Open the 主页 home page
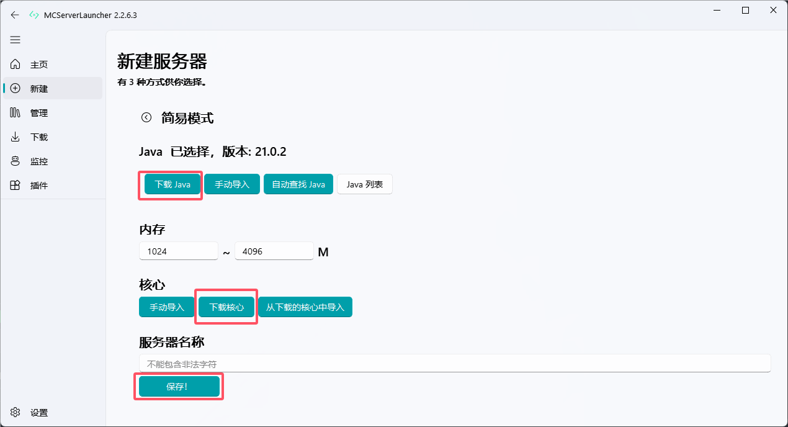The width and height of the screenshot is (788, 427). coord(53,65)
